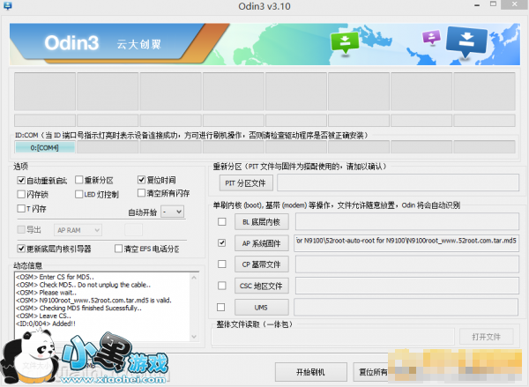Open the 自动开始 dropdown
Viewport: 529px width, 387px height.
click(x=173, y=212)
